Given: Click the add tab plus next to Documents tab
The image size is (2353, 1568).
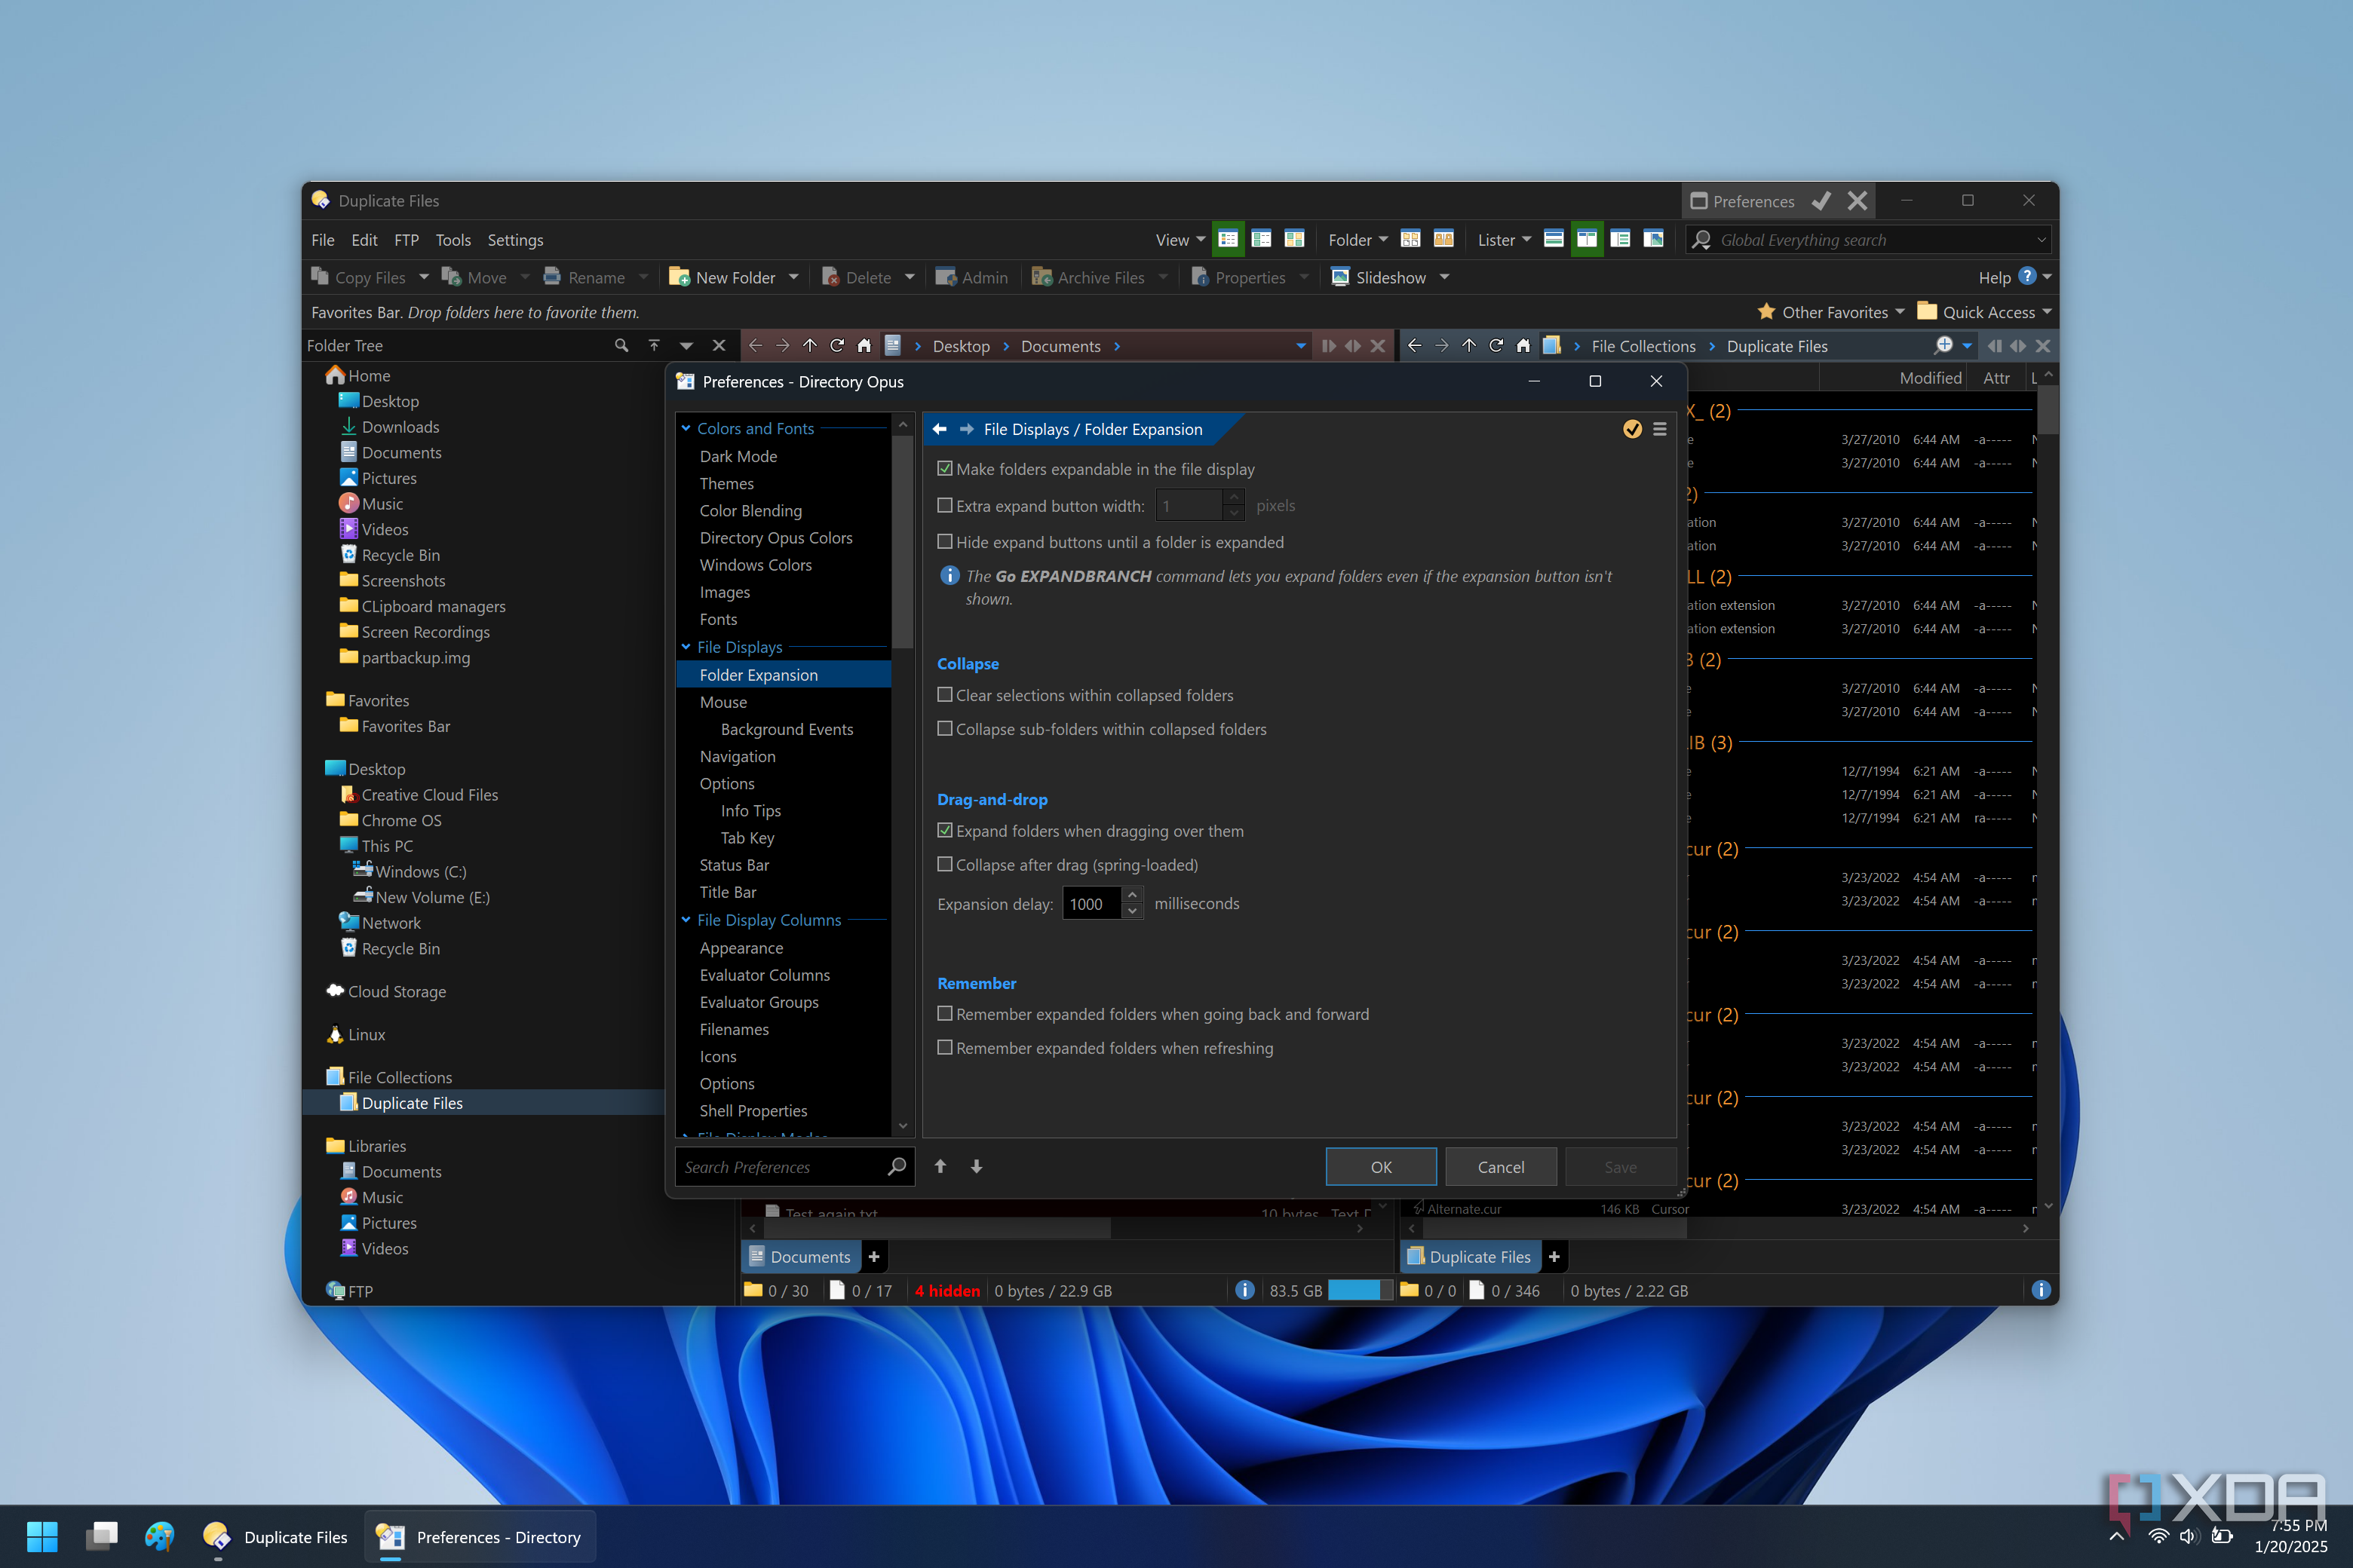Looking at the screenshot, I should coord(873,1256).
